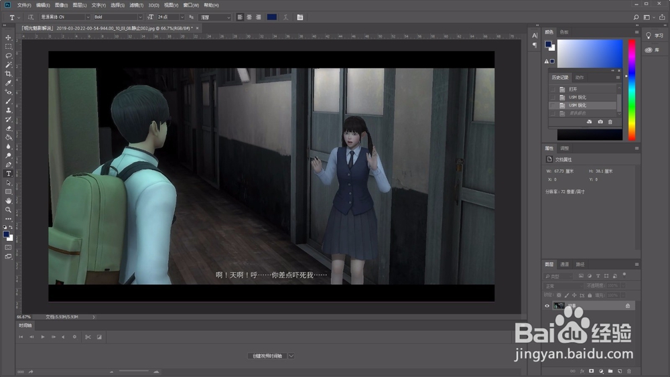Screen dimensions: 670x377
Task: Select the Hand tool
Action: click(8, 201)
